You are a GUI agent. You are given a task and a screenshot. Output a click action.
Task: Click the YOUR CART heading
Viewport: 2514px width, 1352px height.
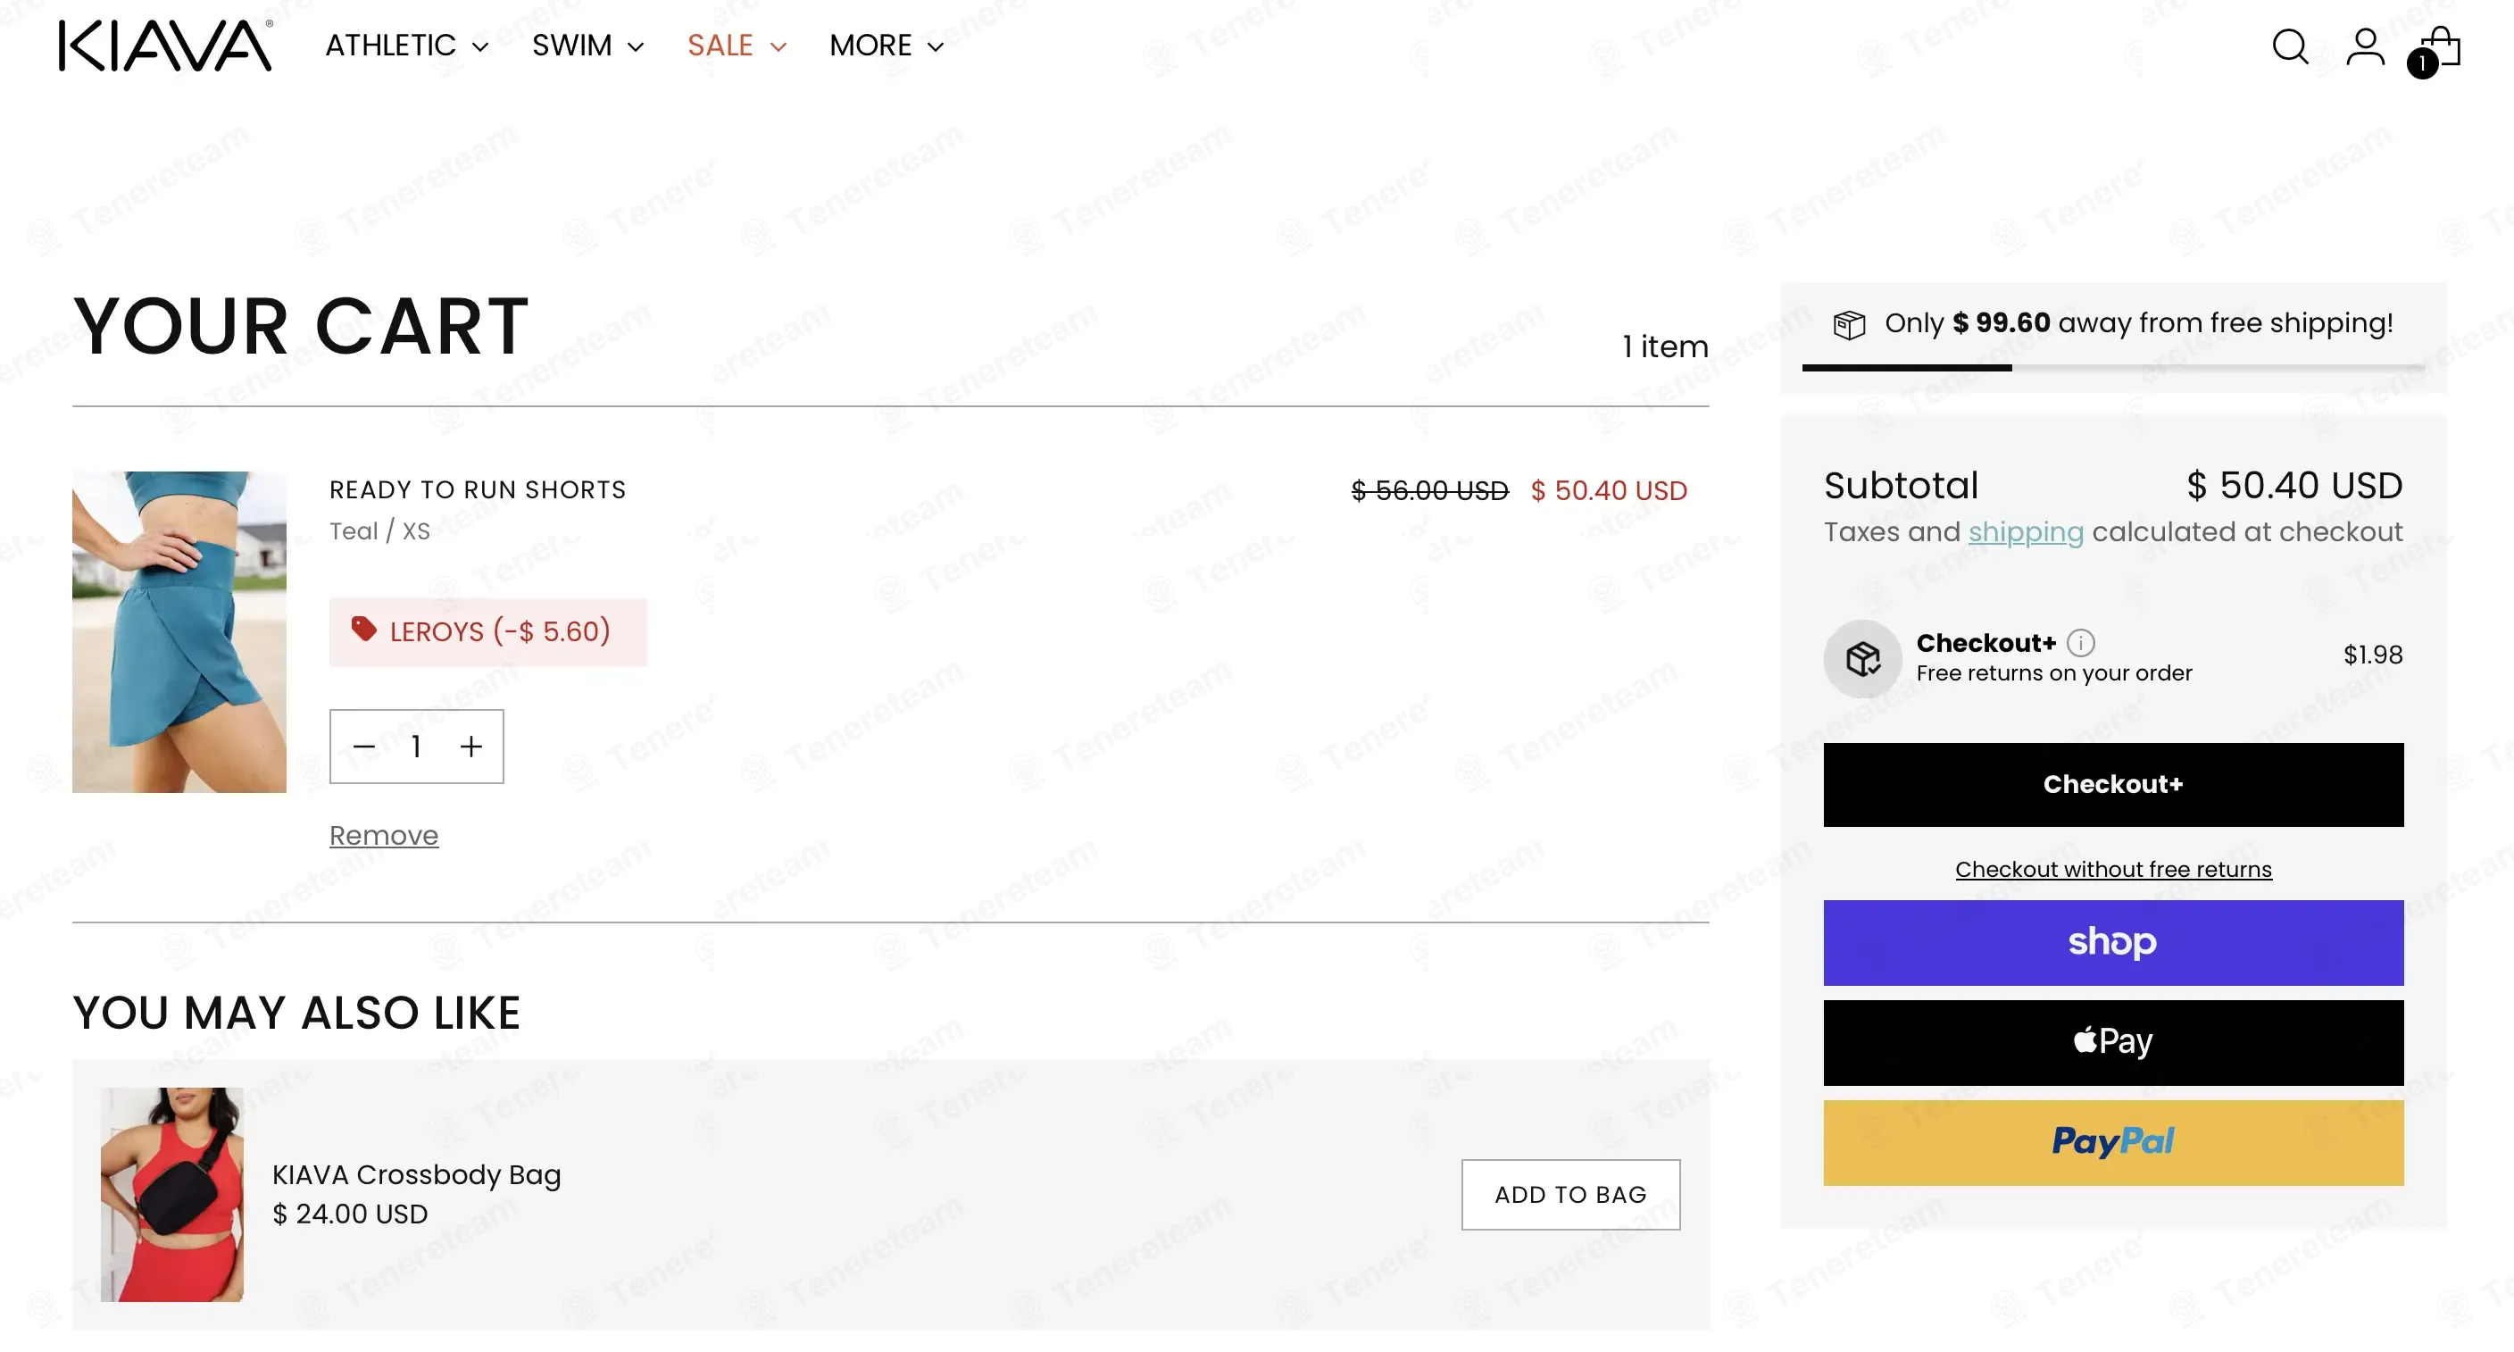tap(301, 325)
